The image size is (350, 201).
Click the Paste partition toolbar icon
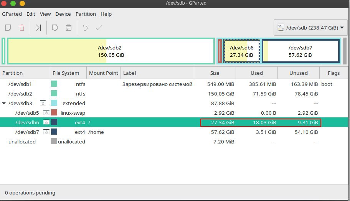click(69, 28)
